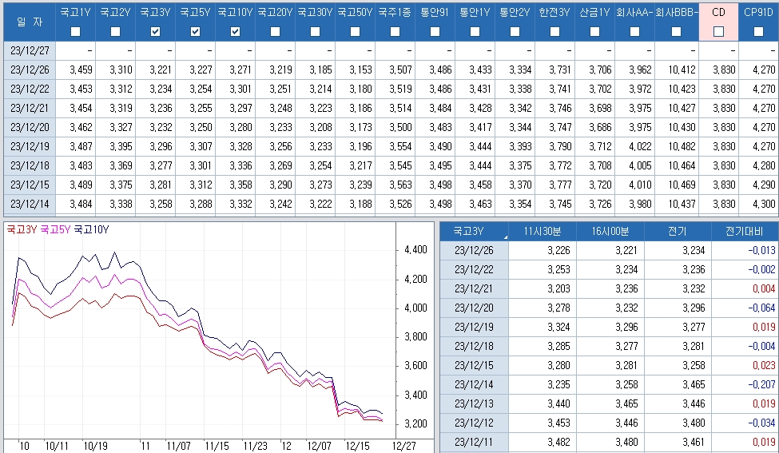Click the 국고5Y legend label in chart
The width and height of the screenshot is (779, 453).
pos(55,229)
